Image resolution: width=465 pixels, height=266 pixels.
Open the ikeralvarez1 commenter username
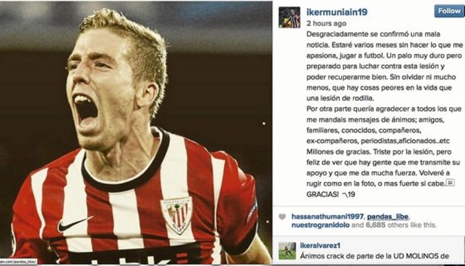coord(320,245)
